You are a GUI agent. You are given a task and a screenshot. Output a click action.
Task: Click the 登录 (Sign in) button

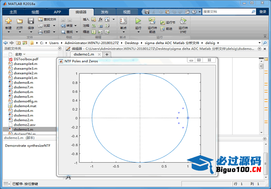(x=263, y=12)
